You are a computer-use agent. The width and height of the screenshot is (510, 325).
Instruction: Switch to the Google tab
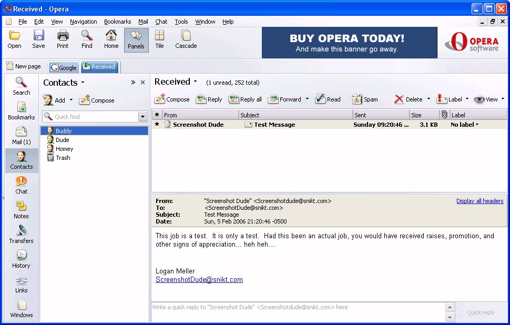(x=64, y=67)
